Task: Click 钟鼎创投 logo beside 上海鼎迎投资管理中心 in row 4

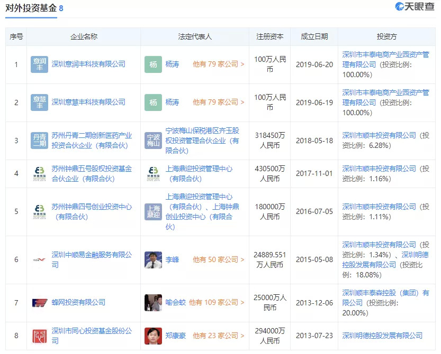Action: click(x=153, y=173)
